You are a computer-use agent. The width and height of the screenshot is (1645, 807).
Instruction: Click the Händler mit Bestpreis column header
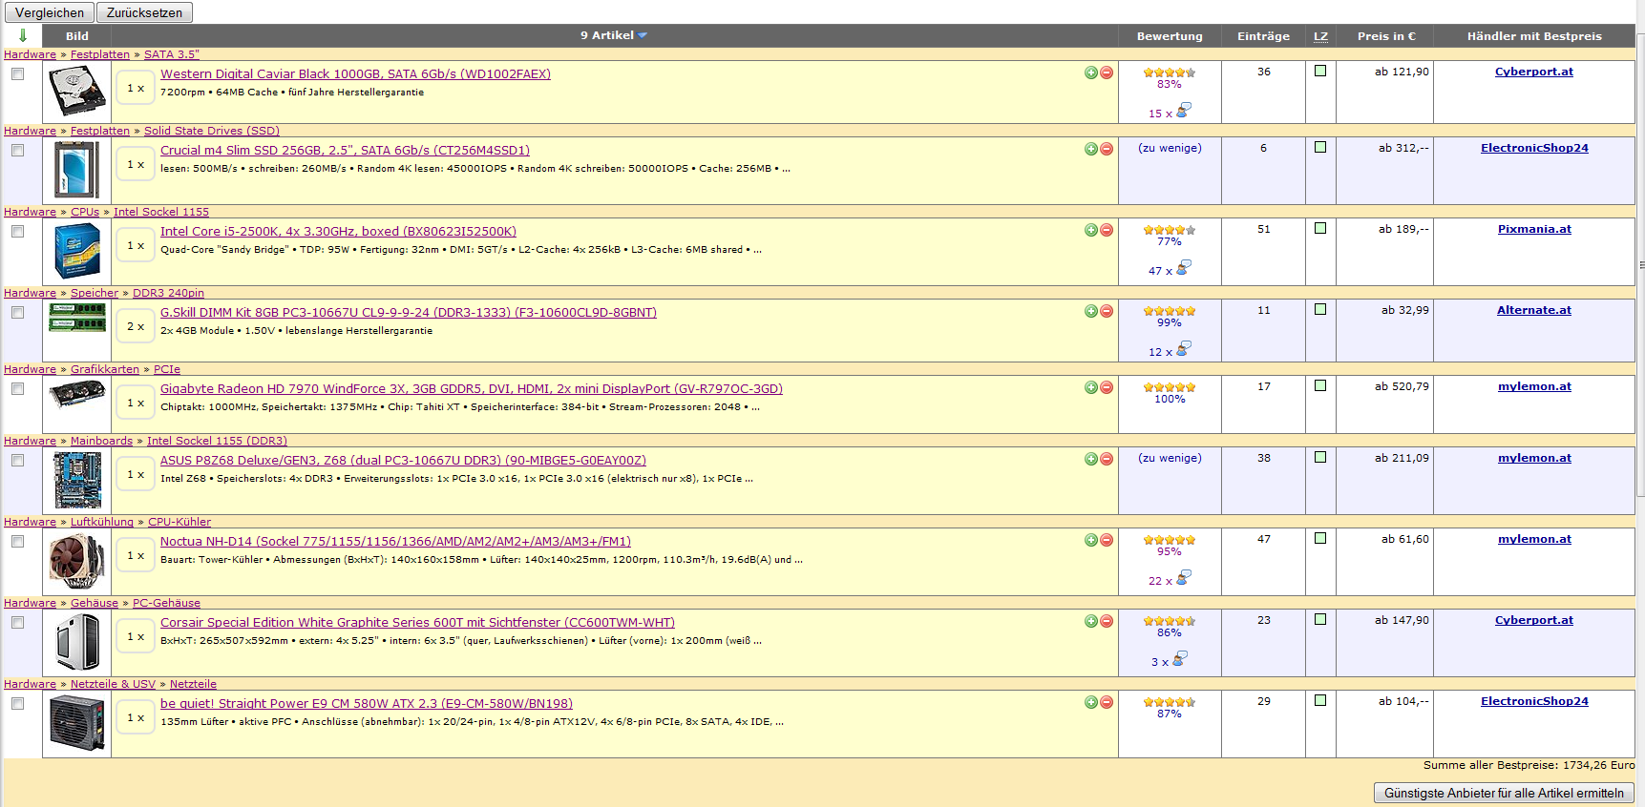(x=1534, y=36)
